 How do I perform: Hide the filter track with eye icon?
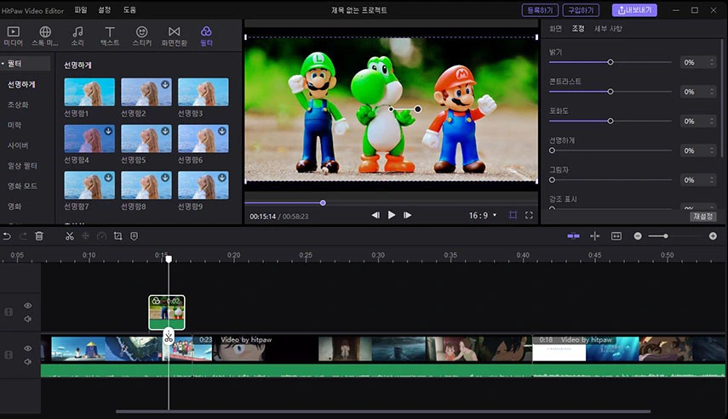pyautogui.click(x=28, y=305)
